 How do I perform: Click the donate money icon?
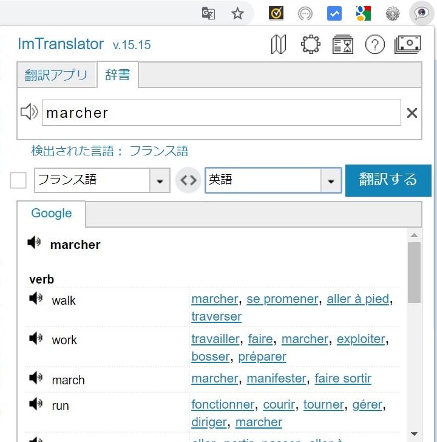[x=408, y=44]
